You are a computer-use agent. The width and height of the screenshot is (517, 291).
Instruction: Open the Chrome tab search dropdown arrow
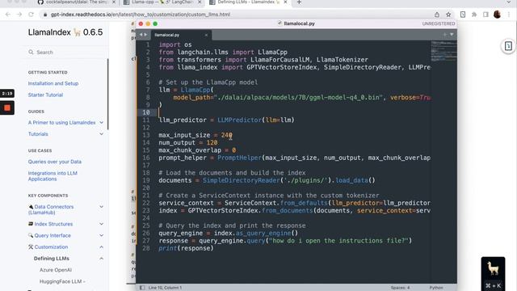click(x=509, y=2)
